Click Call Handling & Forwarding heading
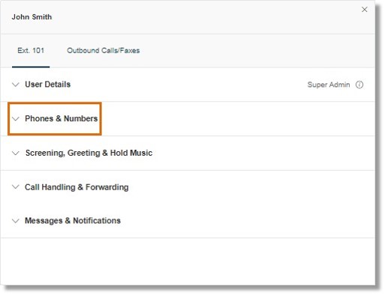Image resolution: width=385 pixels, height=295 pixels. pos(77,187)
